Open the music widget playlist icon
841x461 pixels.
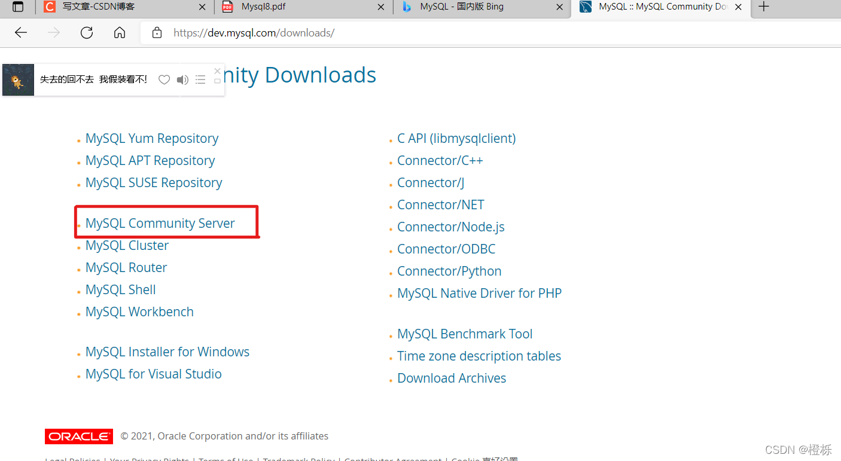(x=200, y=80)
